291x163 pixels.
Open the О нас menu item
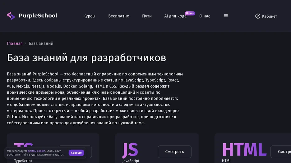click(x=205, y=16)
